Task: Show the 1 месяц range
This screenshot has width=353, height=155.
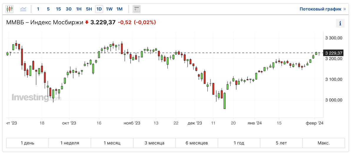Action: pyautogui.click(x=112, y=143)
